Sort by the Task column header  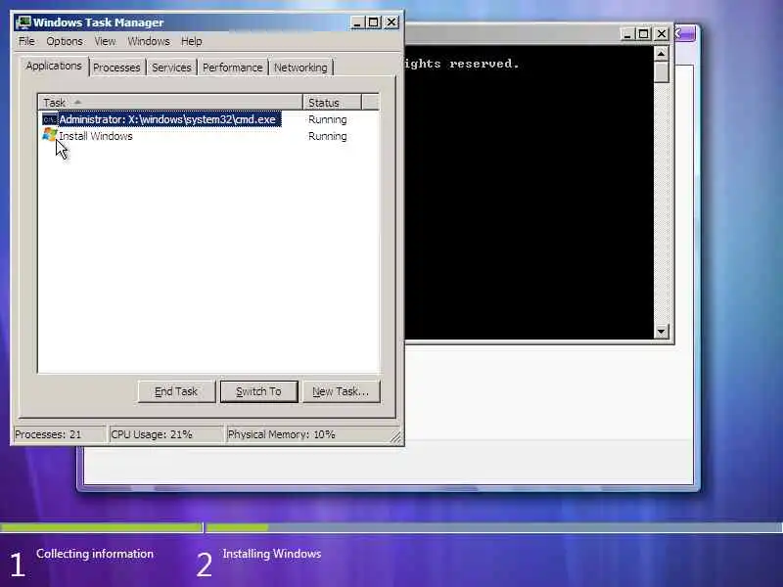tap(170, 103)
